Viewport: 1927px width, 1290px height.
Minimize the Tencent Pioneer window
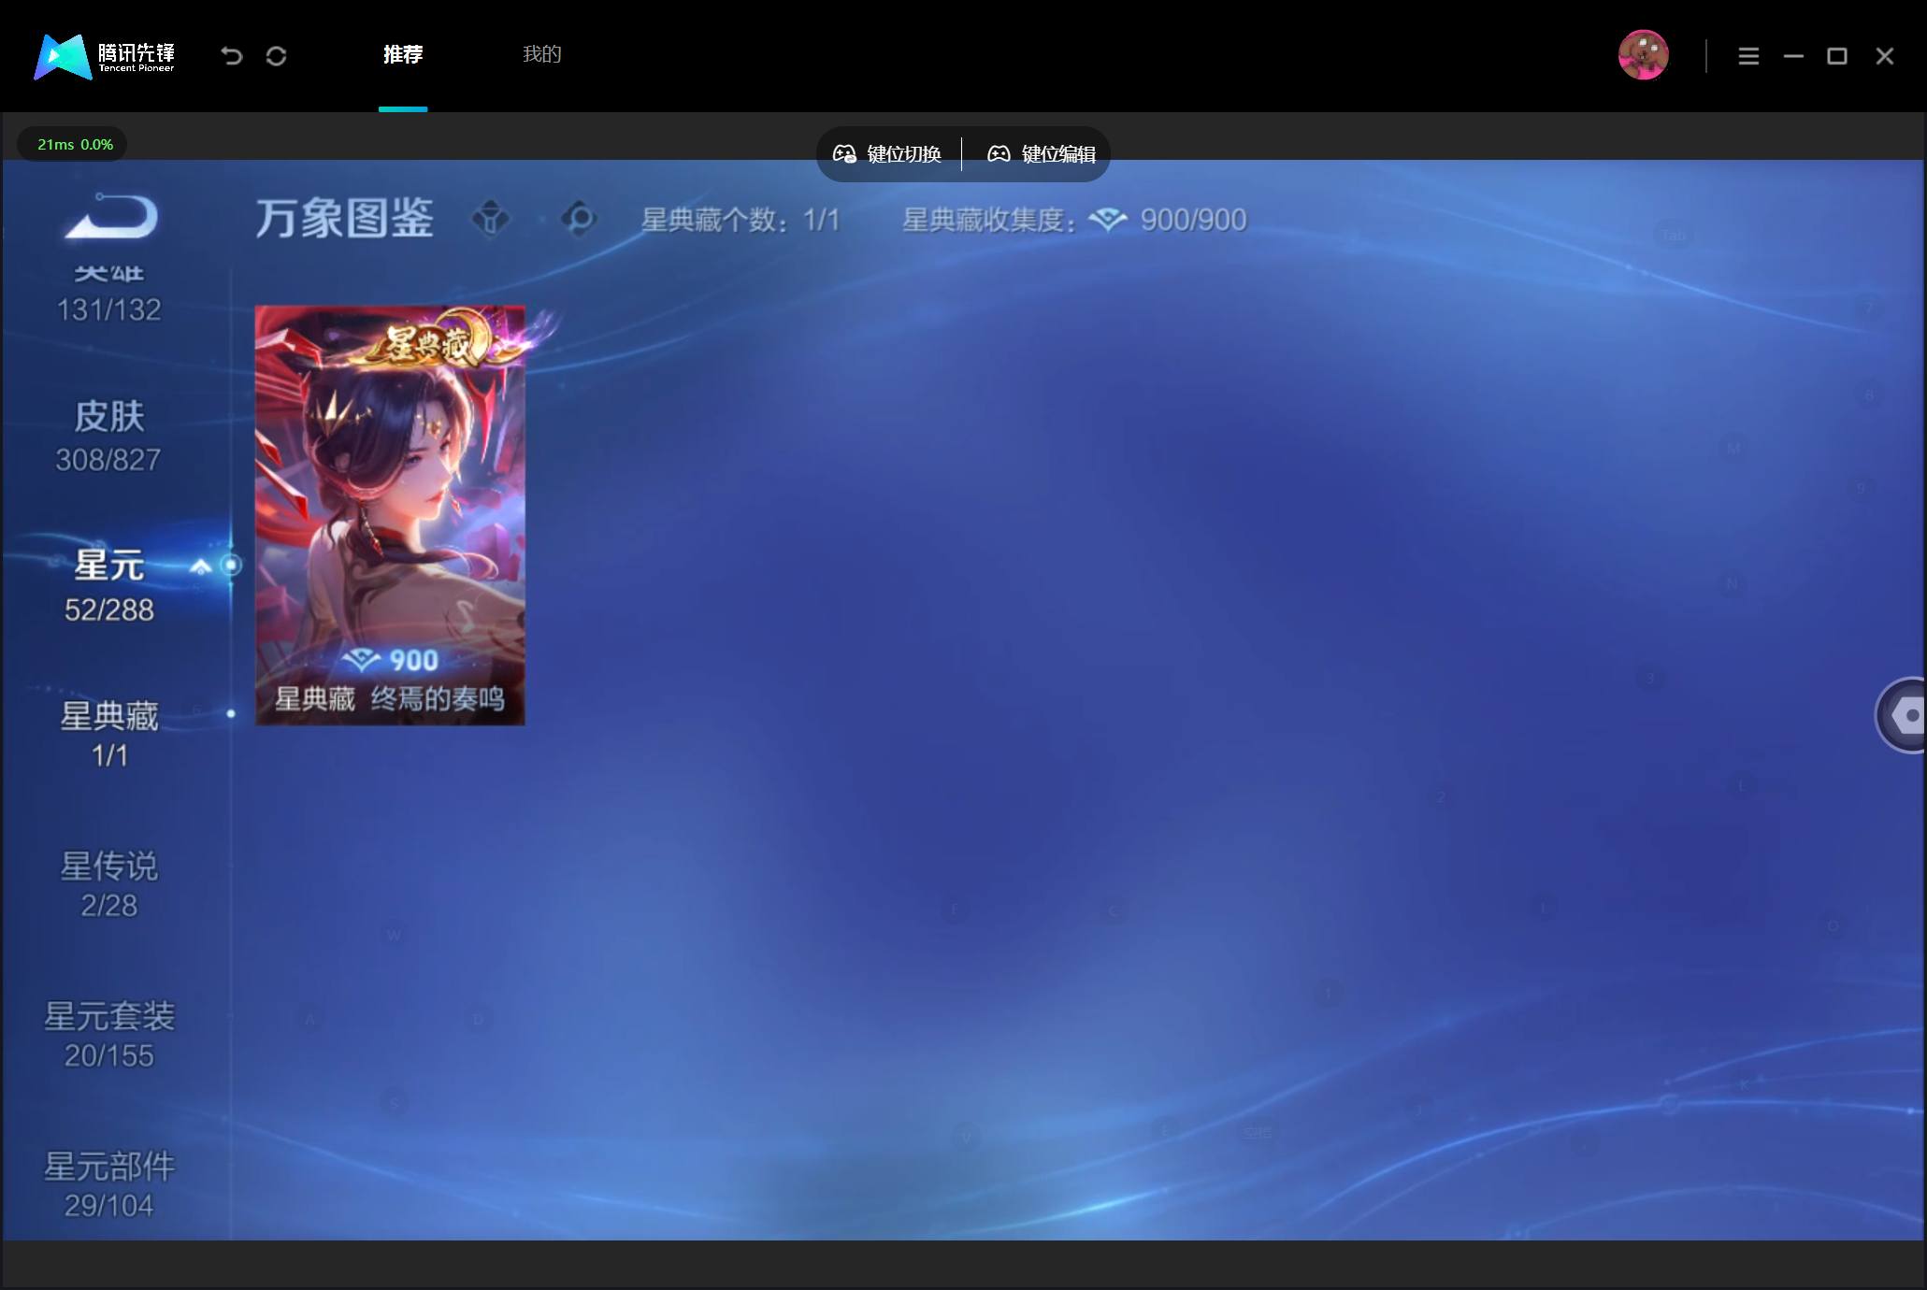pos(1793,56)
